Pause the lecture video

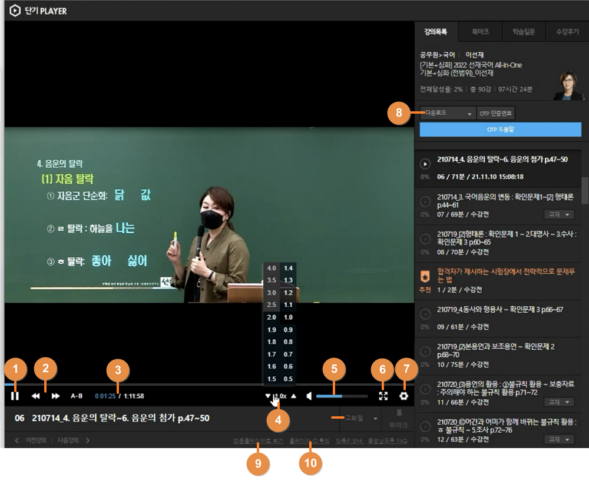click(x=15, y=396)
